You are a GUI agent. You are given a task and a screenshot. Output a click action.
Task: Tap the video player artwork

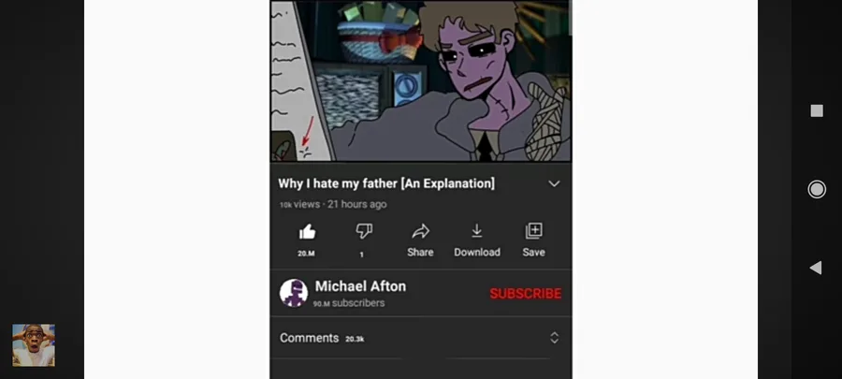[421, 80]
